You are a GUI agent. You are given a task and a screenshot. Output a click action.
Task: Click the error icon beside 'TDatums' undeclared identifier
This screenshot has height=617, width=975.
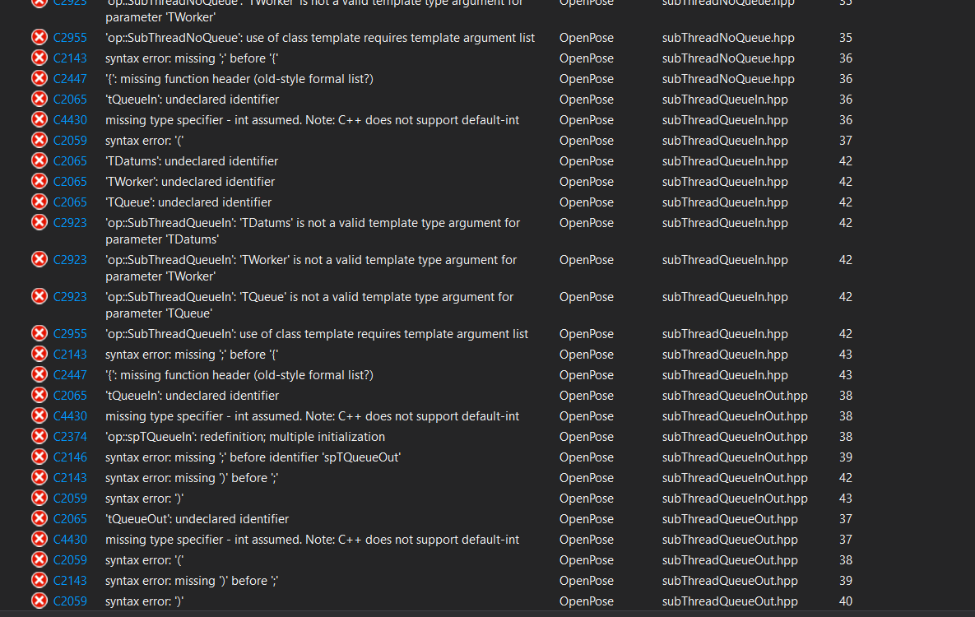pos(39,160)
